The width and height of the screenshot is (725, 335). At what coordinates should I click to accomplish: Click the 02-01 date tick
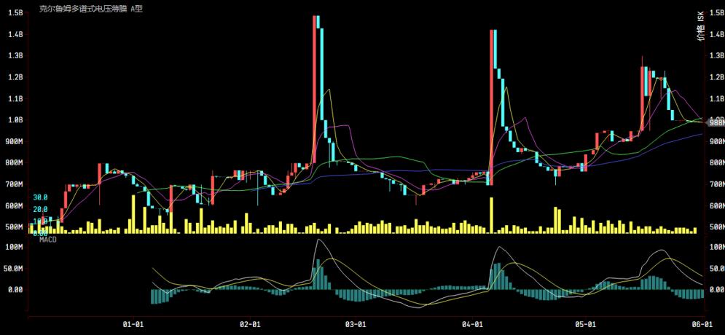tap(250, 324)
